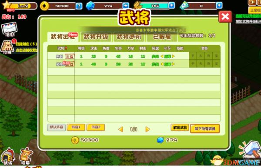Click the left arrow in second general's row
Screen dimensions: 261x168
(162, 64)
